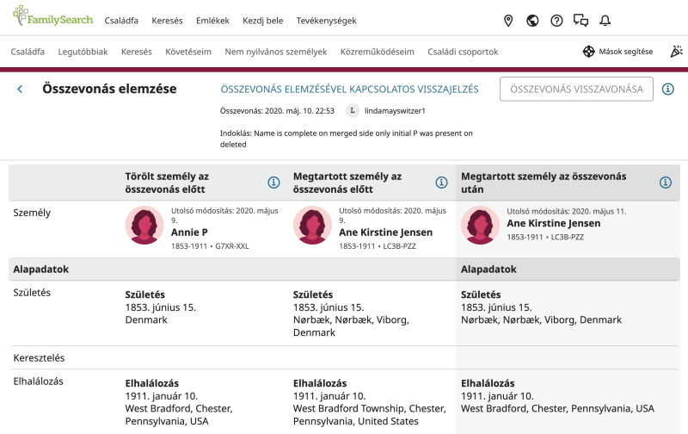Open the top Keresés menu
Screen dimensions: 688x434
pyautogui.click(x=167, y=21)
